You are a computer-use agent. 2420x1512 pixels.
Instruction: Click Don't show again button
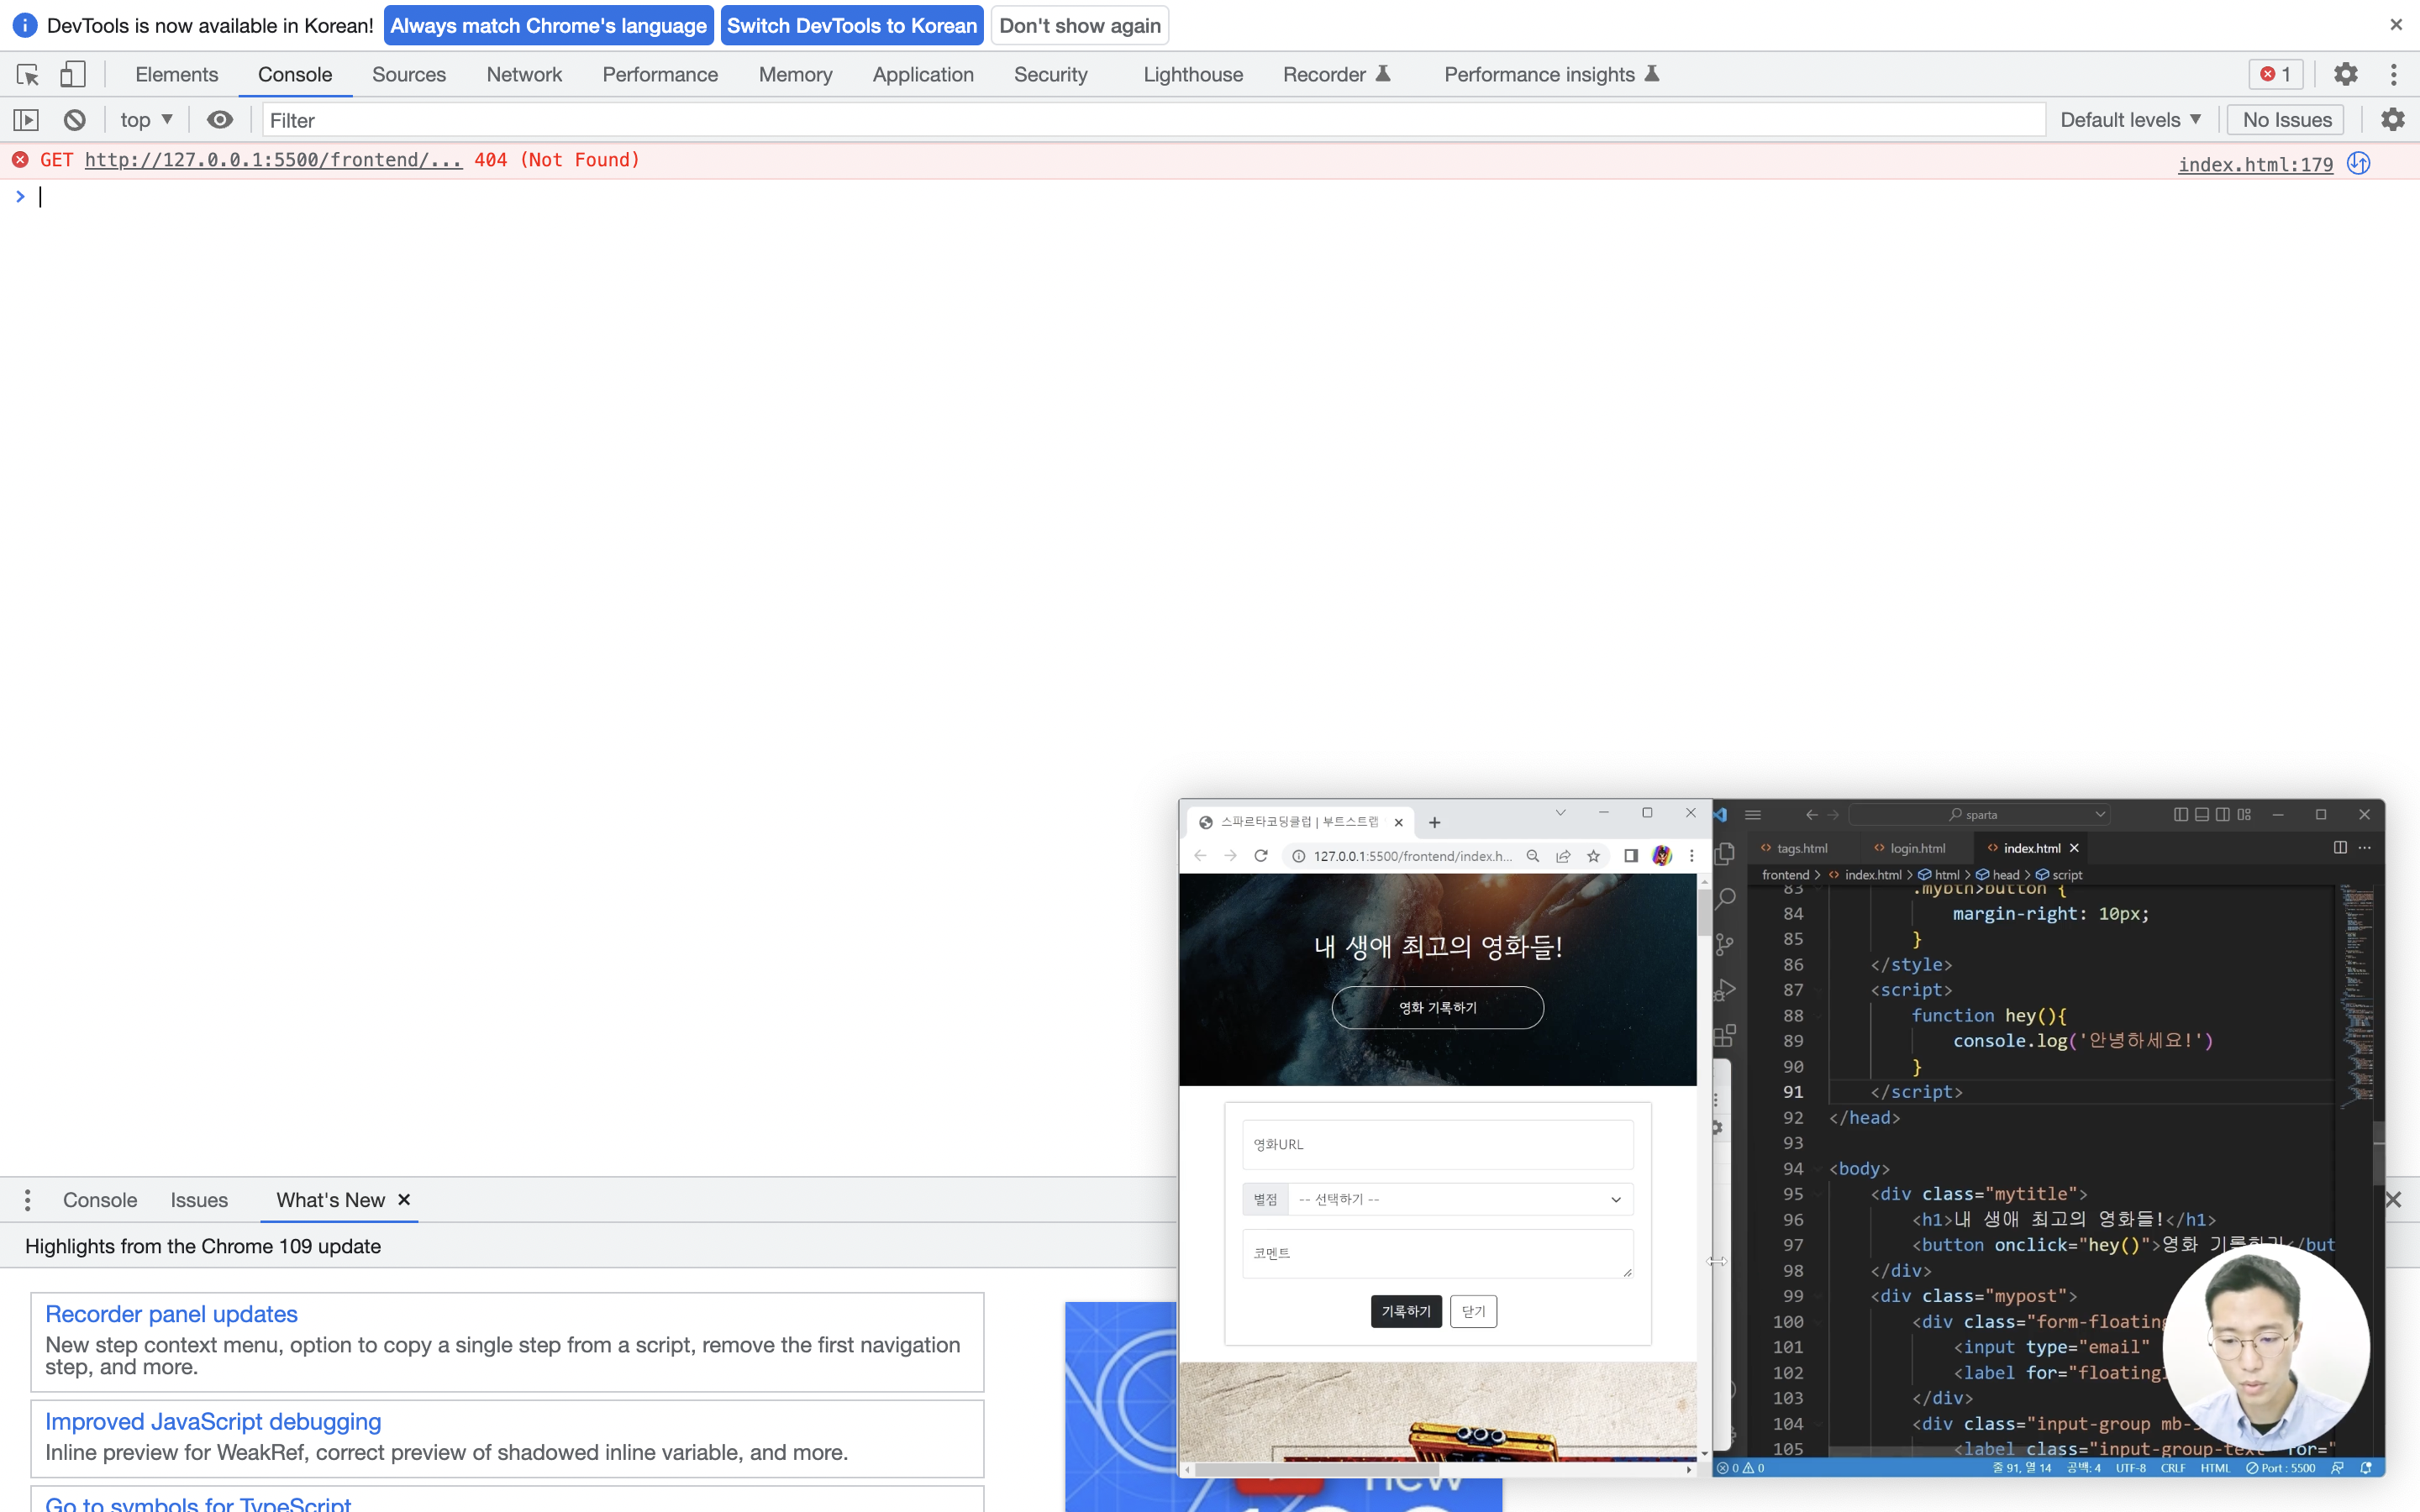coord(1080,26)
